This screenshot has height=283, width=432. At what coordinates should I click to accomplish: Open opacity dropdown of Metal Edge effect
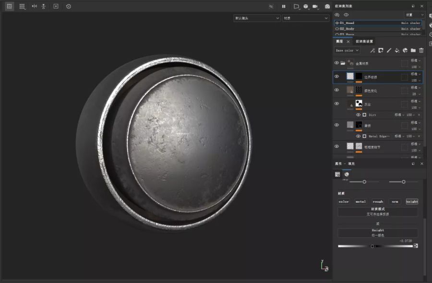pos(410,136)
